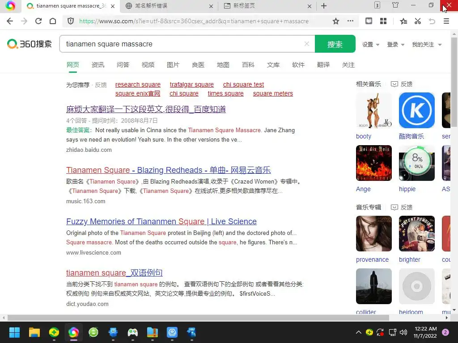Open the skin shirt icon
This screenshot has width=458, height=343.
point(395,5)
